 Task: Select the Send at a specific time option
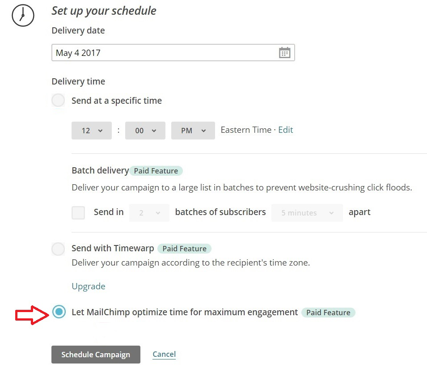click(58, 100)
